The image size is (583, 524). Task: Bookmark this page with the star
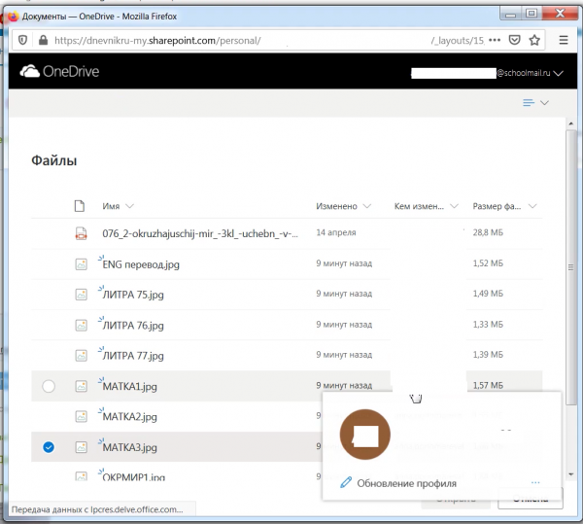point(535,41)
